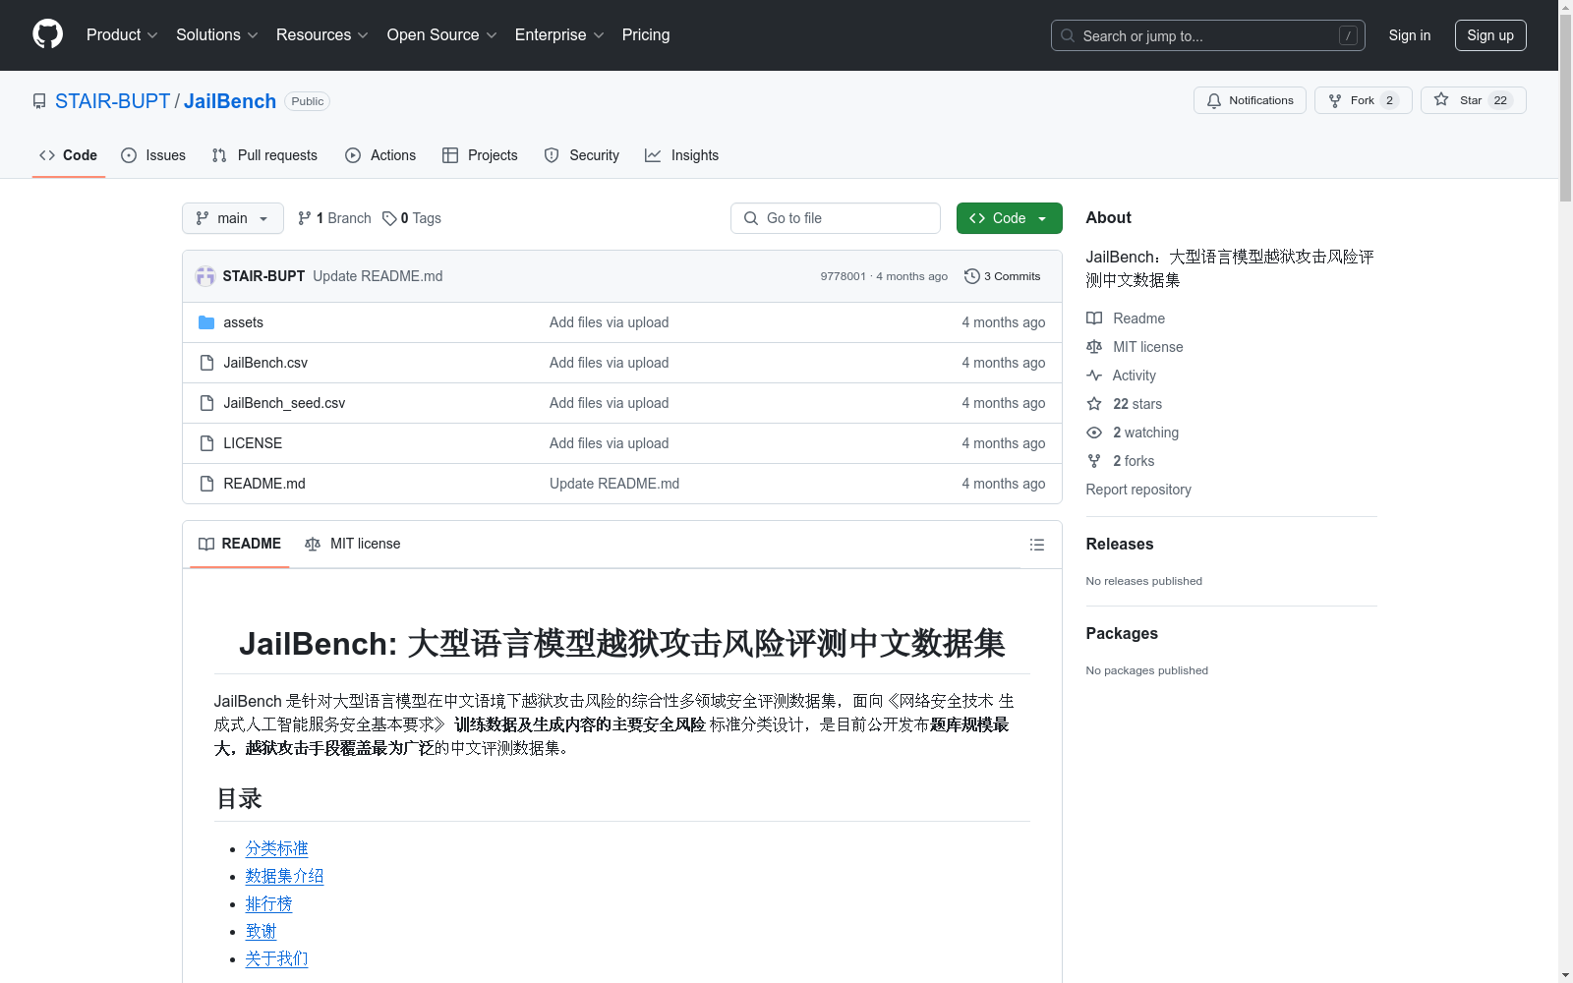Open the Enterprise dropdown
Image resolution: width=1573 pixels, height=983 pixels.
(559, 34)
